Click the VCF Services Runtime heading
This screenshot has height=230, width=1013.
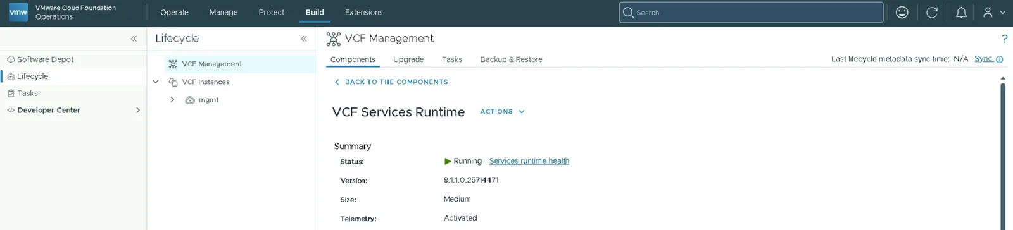coord(398,112)
